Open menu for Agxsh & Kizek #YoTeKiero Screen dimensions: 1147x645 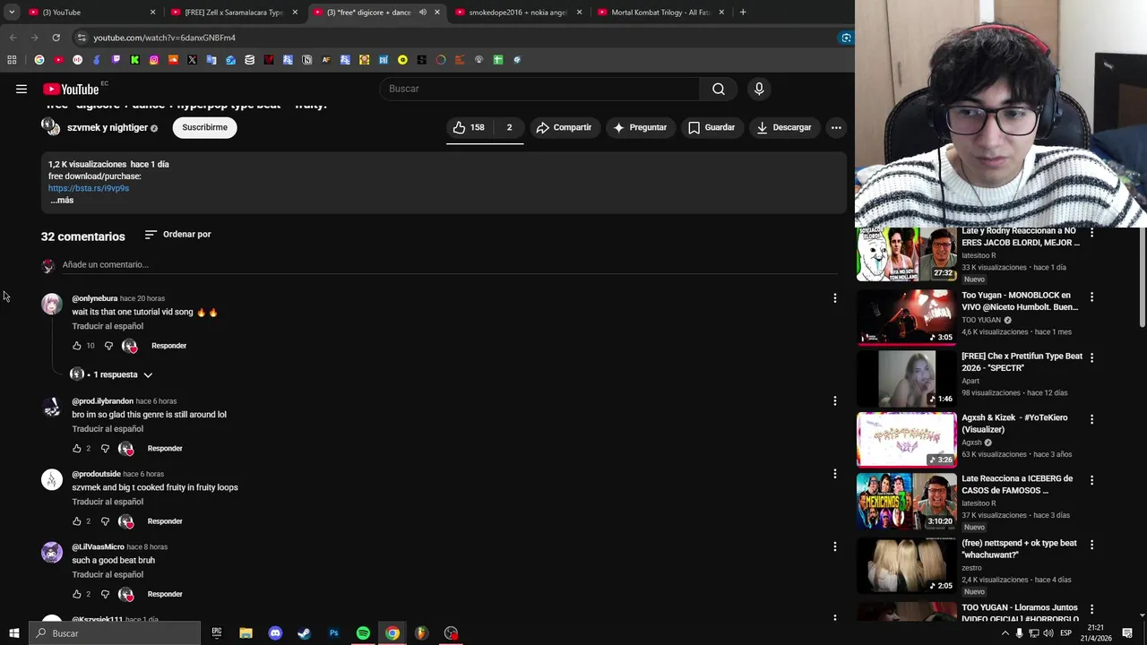point(1091,418)
